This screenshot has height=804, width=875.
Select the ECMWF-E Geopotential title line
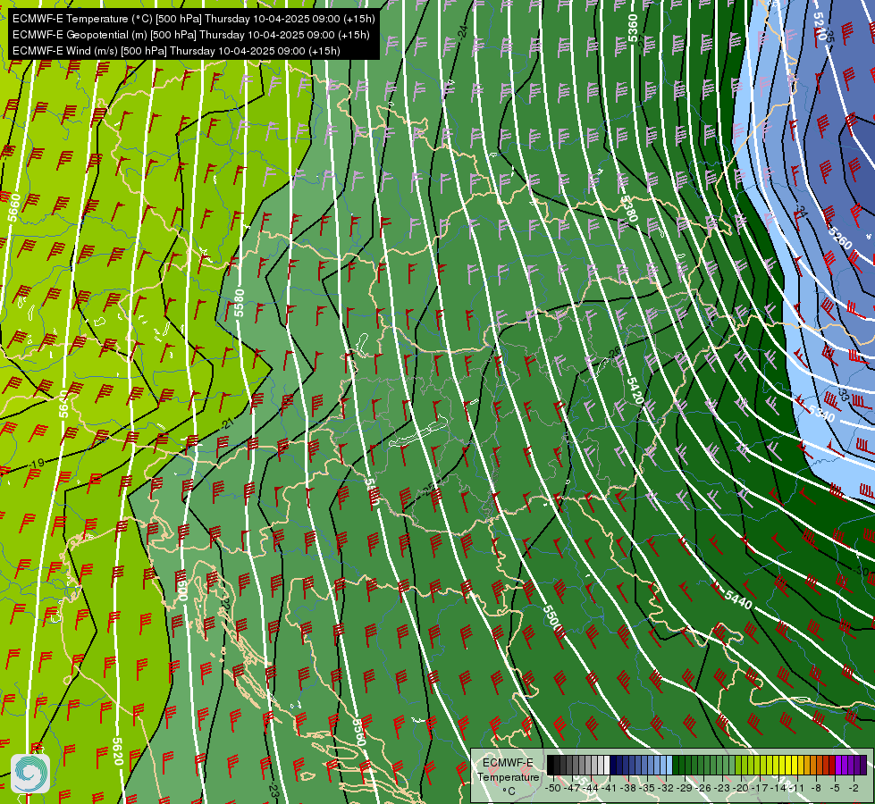click(191, 35)
